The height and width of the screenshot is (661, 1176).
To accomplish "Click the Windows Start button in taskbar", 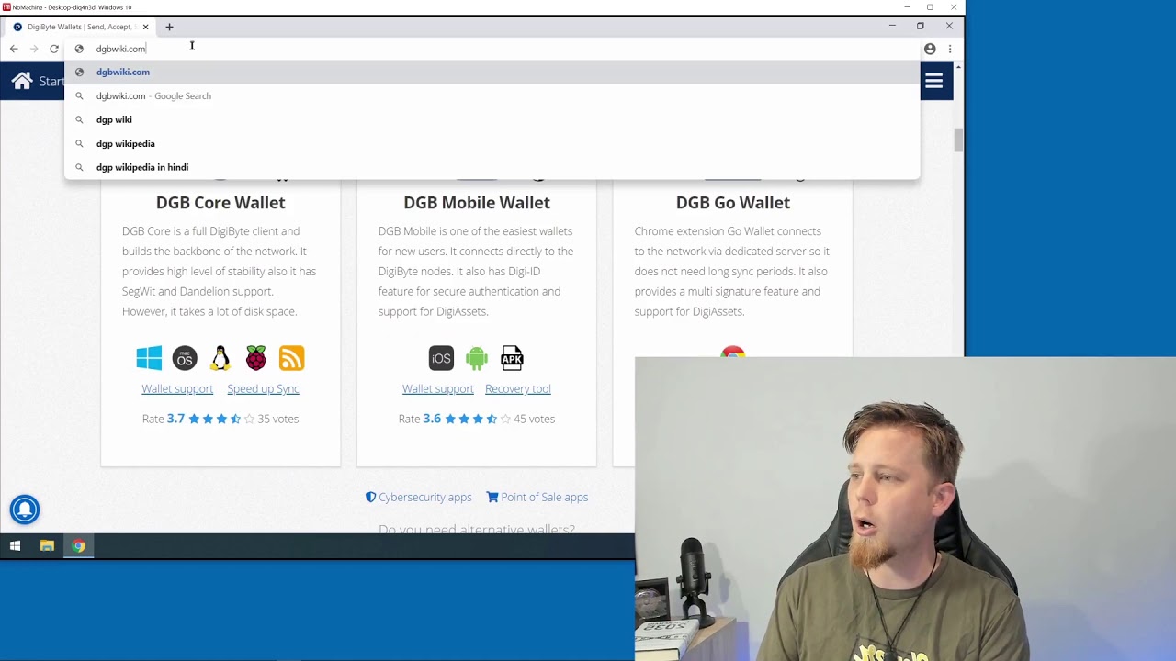I will click(x=15, y=546).
